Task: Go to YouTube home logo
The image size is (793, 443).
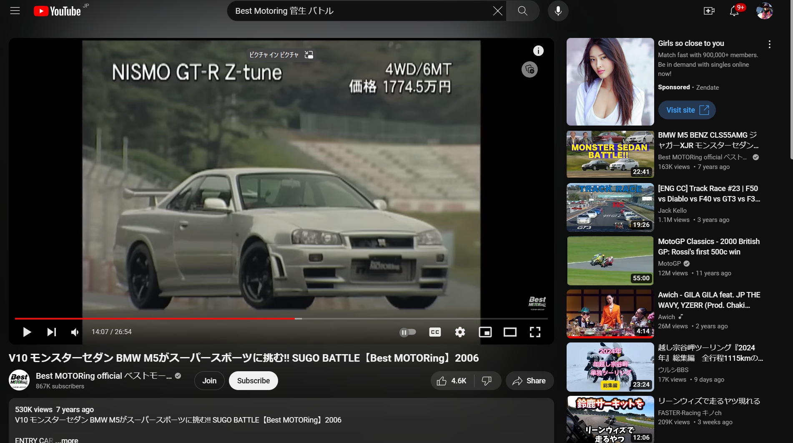Action: (x=57, y=11)
